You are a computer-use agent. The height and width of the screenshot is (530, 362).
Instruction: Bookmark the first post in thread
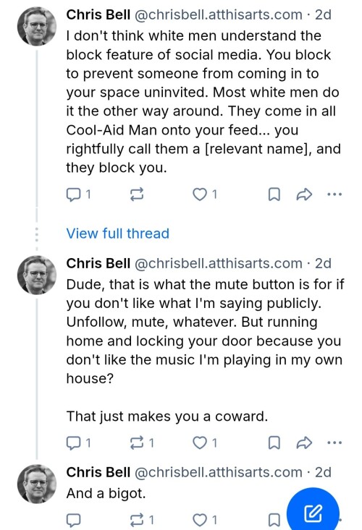(274, 195)
